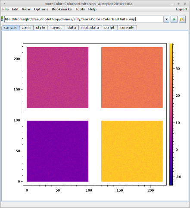Click the x-axis tick label 150
Viewport: 190px width, 208px height.
click(120, 190)
